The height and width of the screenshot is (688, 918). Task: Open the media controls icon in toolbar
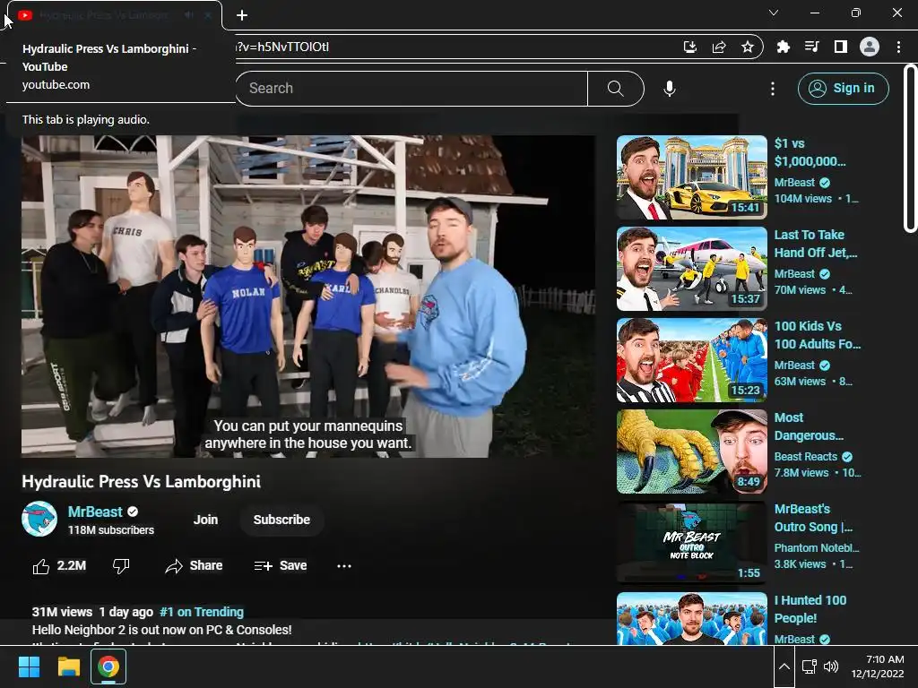pyautogui.click(x=811, y=47)
